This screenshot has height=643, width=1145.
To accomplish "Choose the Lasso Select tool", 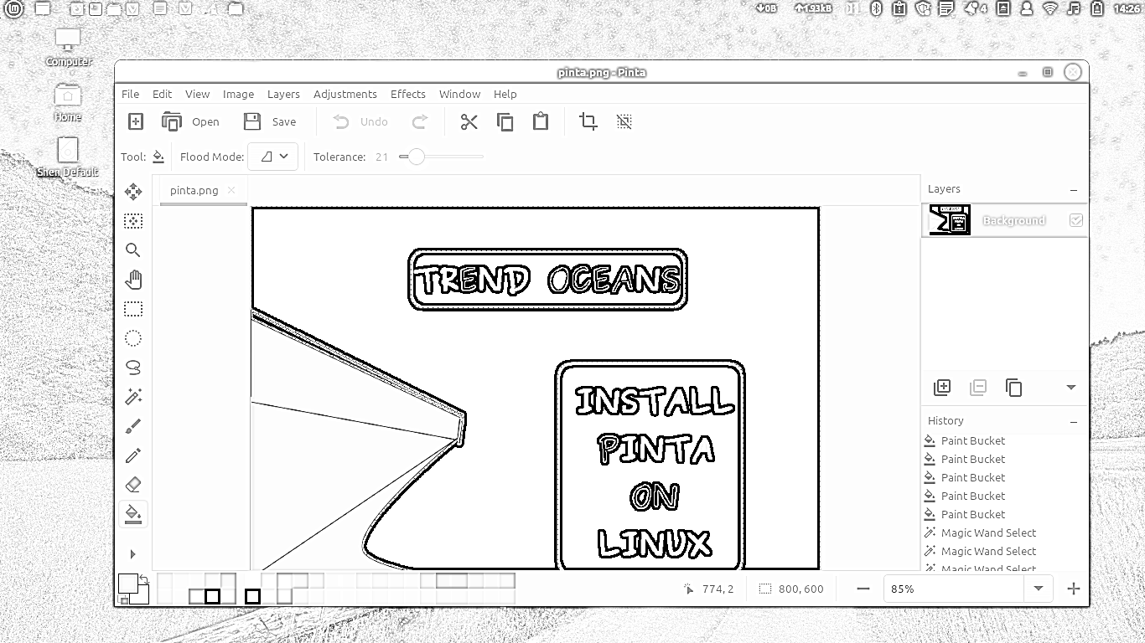I will point(133,368).
